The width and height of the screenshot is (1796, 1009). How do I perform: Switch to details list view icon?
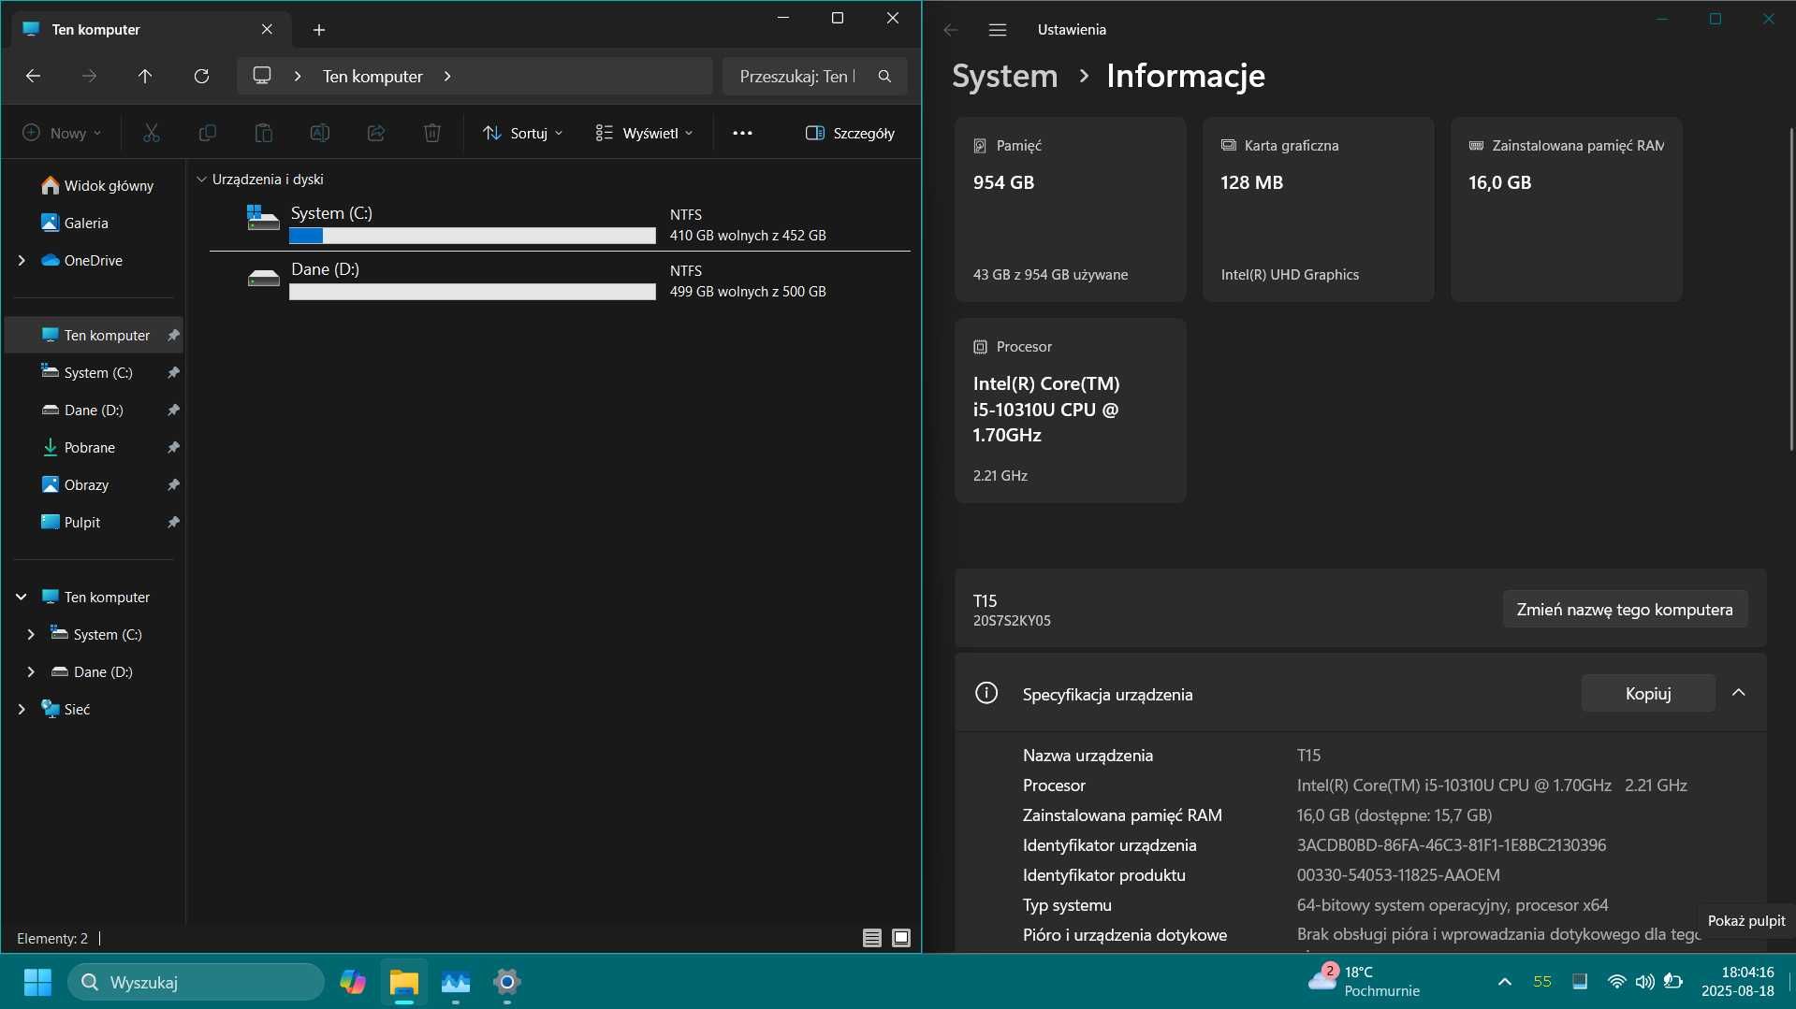(872, 938)
